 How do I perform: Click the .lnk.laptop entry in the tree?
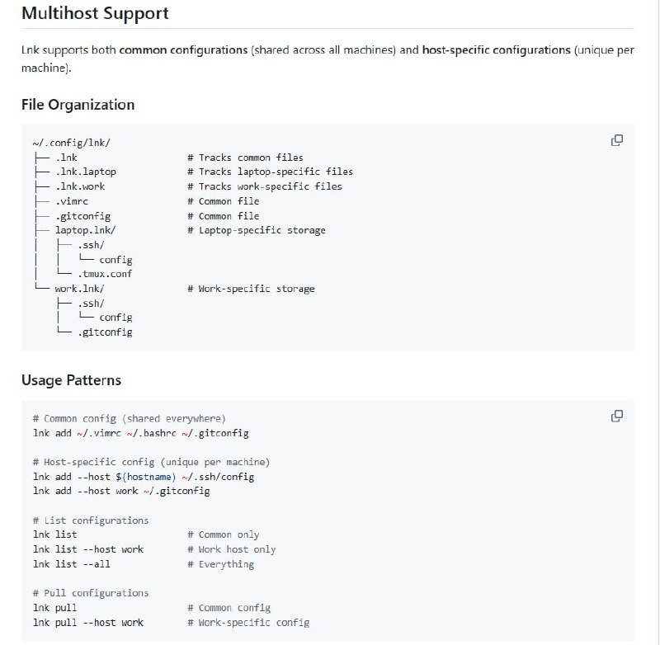click(x=86, y=172)
